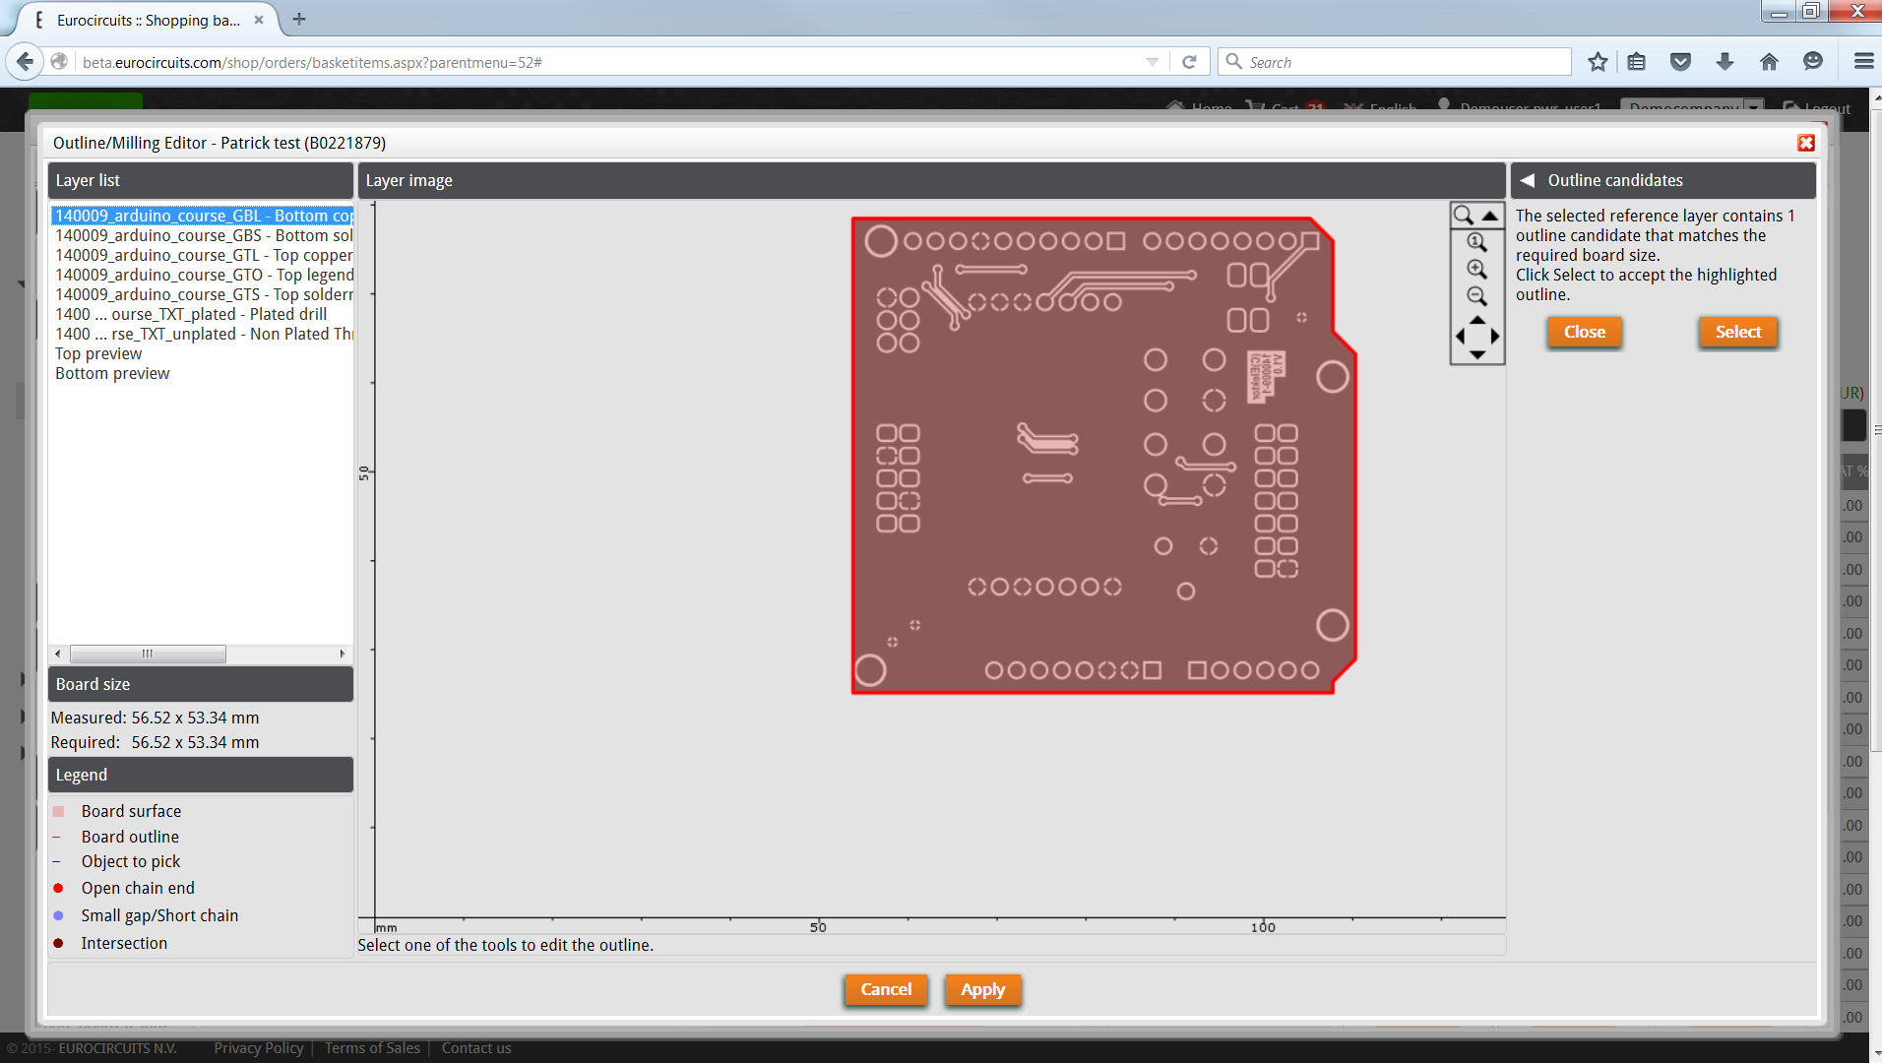Reset zoom to 1:1 view
This screenshot has width=1882, height=1063.
pos(1476,242)
